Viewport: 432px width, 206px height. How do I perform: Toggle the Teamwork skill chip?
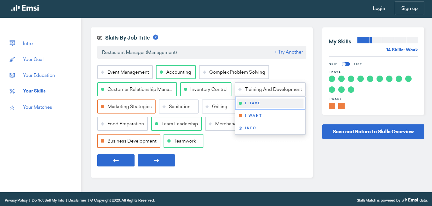pyautogui.click(x=183, y=141)
